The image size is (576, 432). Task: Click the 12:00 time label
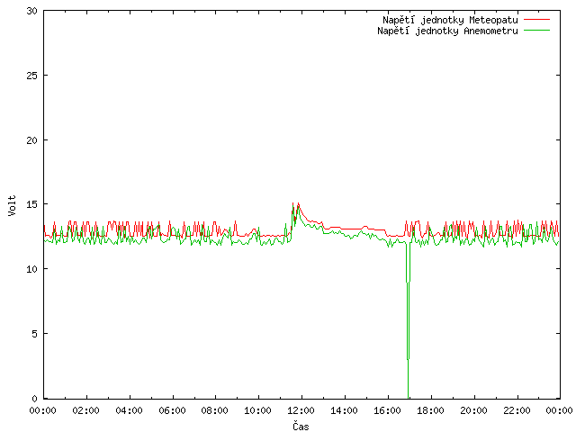pos(301,410)
